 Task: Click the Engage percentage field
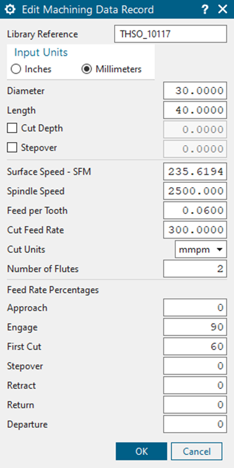tap(195, 327)
